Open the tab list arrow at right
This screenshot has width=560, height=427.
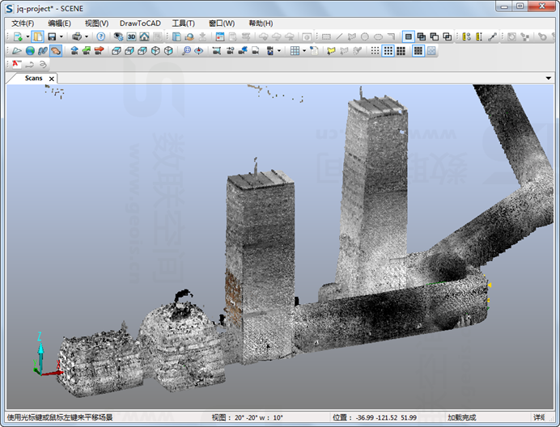(548, 78)
